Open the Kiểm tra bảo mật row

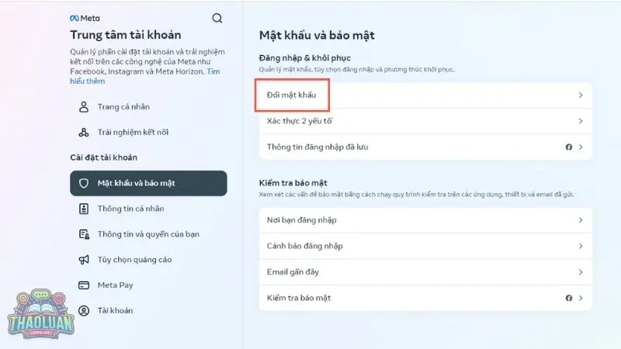298,298
